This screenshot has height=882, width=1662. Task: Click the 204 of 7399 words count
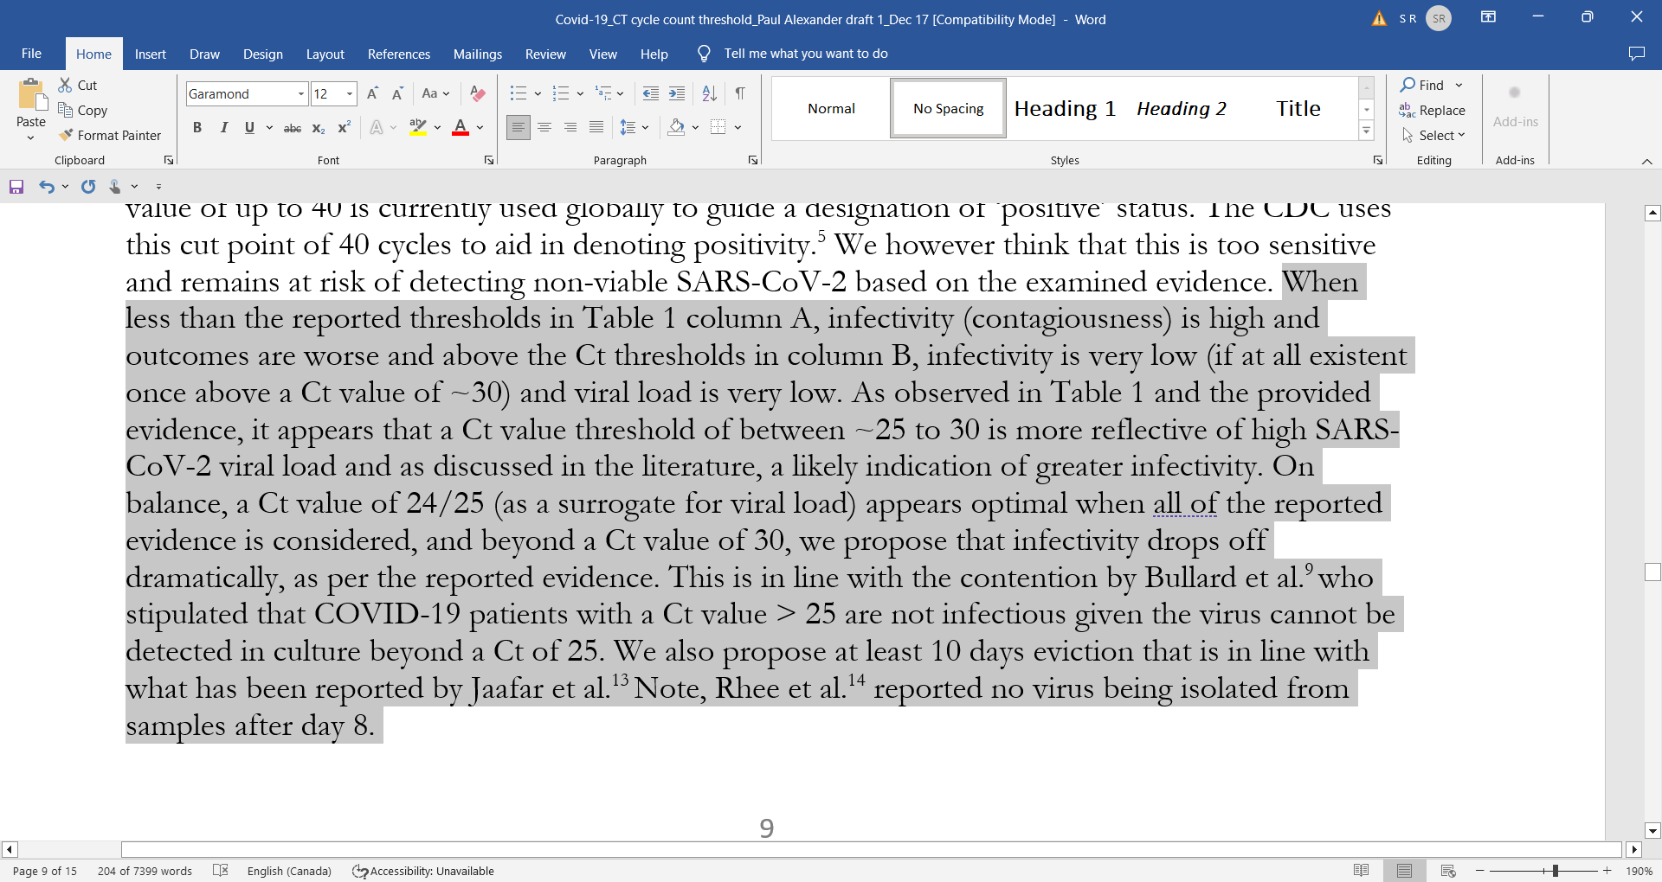click(x=145, y=871)
